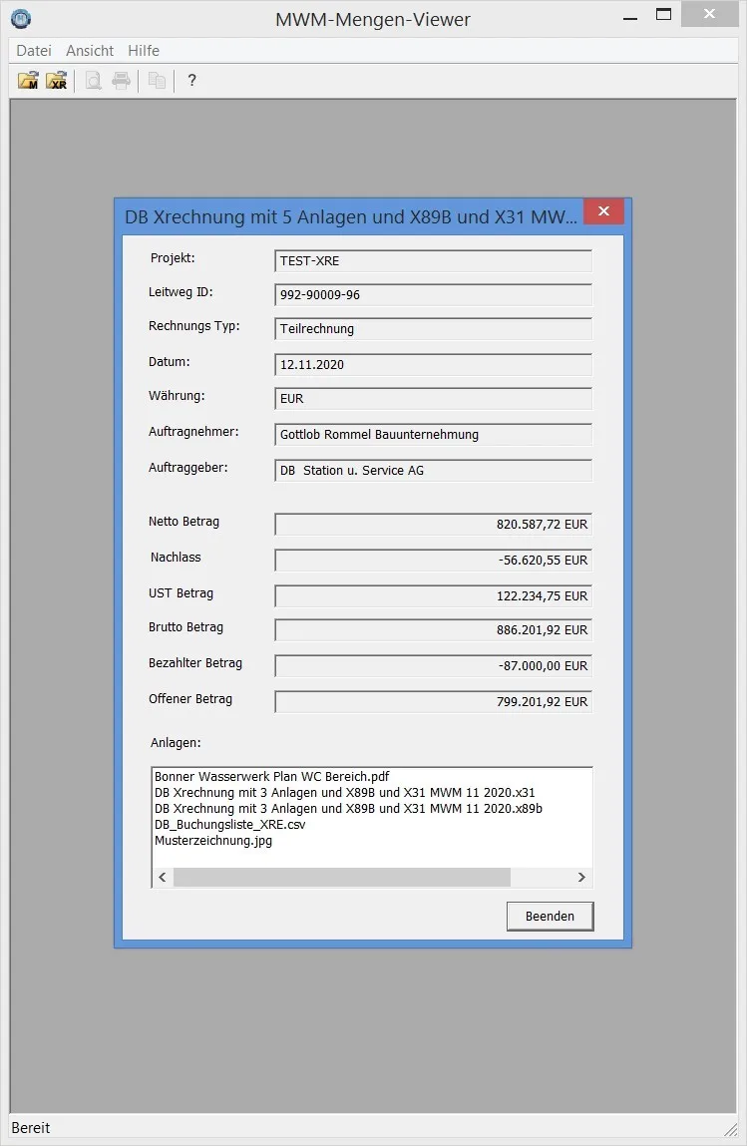Minimize the MWM-Mengen-Viewer window

[x=630, y=18]
